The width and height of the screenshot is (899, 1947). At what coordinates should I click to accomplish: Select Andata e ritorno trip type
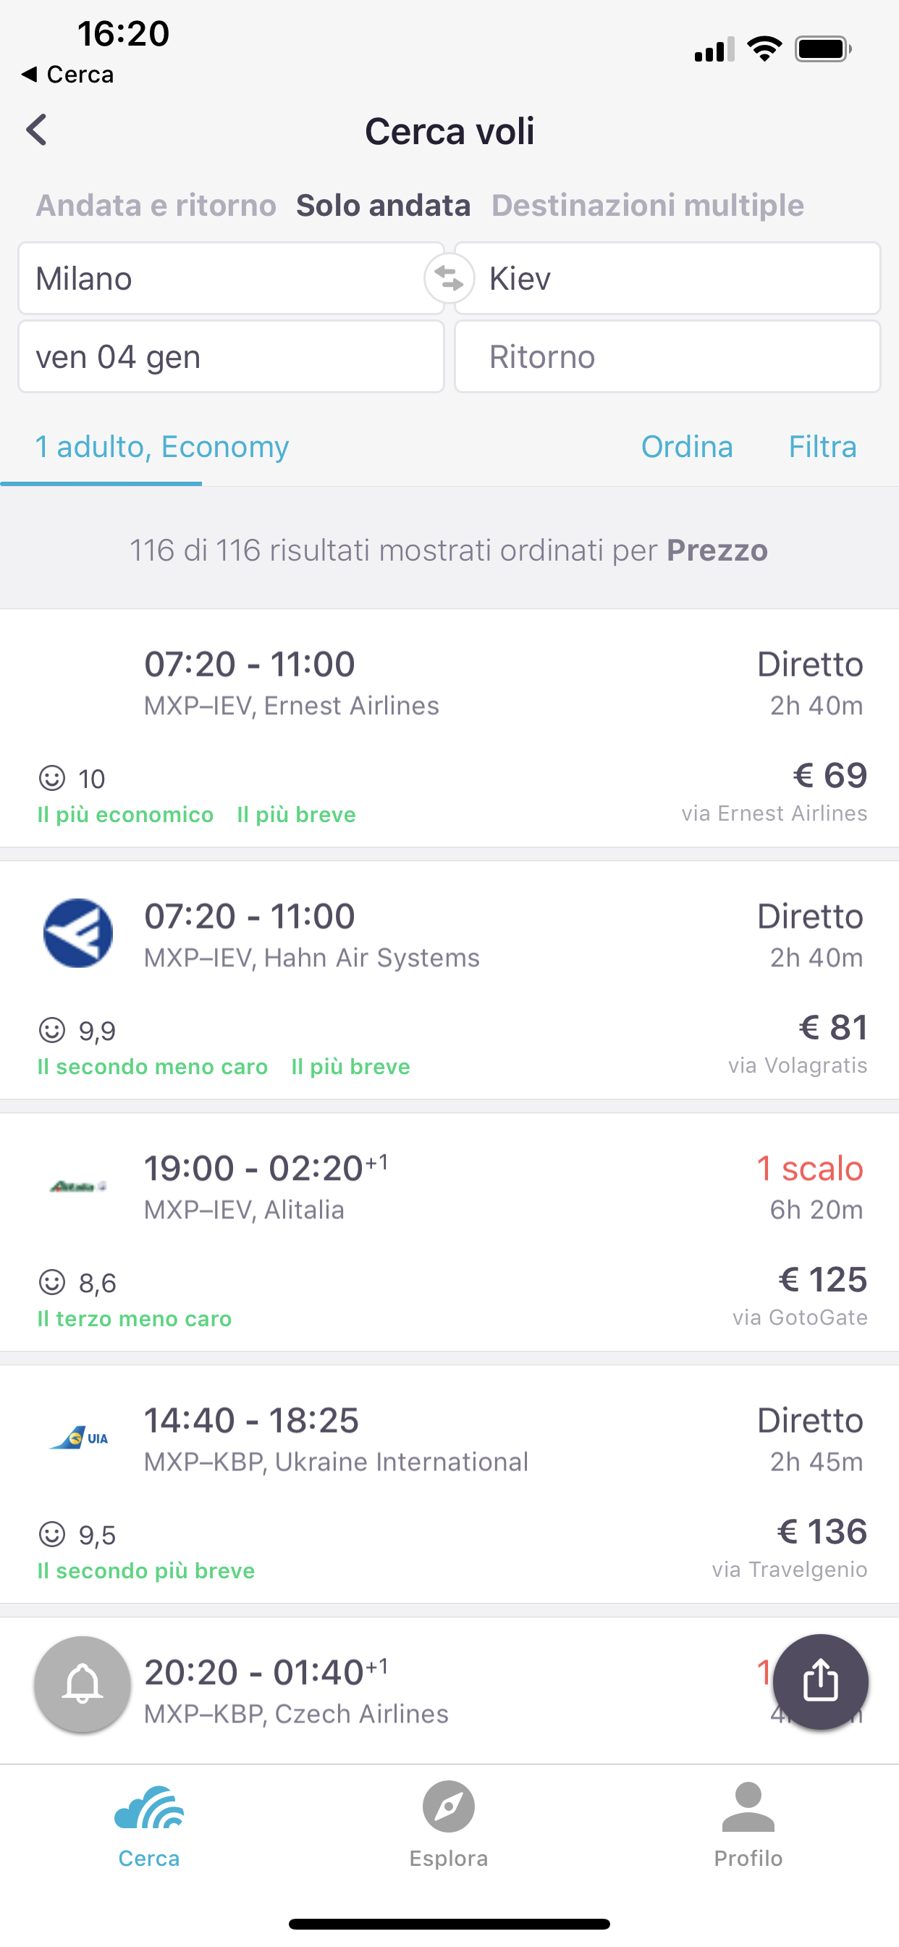coord(156,206)
